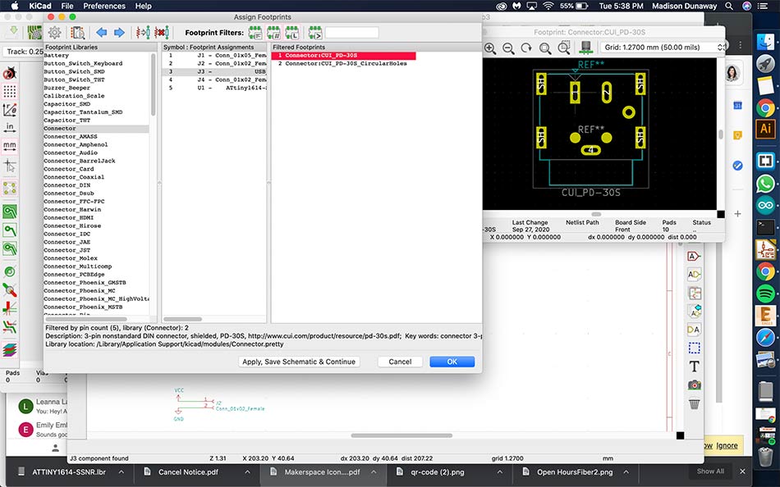This screenshot has height=487, width=780.
Task: Open Terminal from the Dock
Action: 765,227
